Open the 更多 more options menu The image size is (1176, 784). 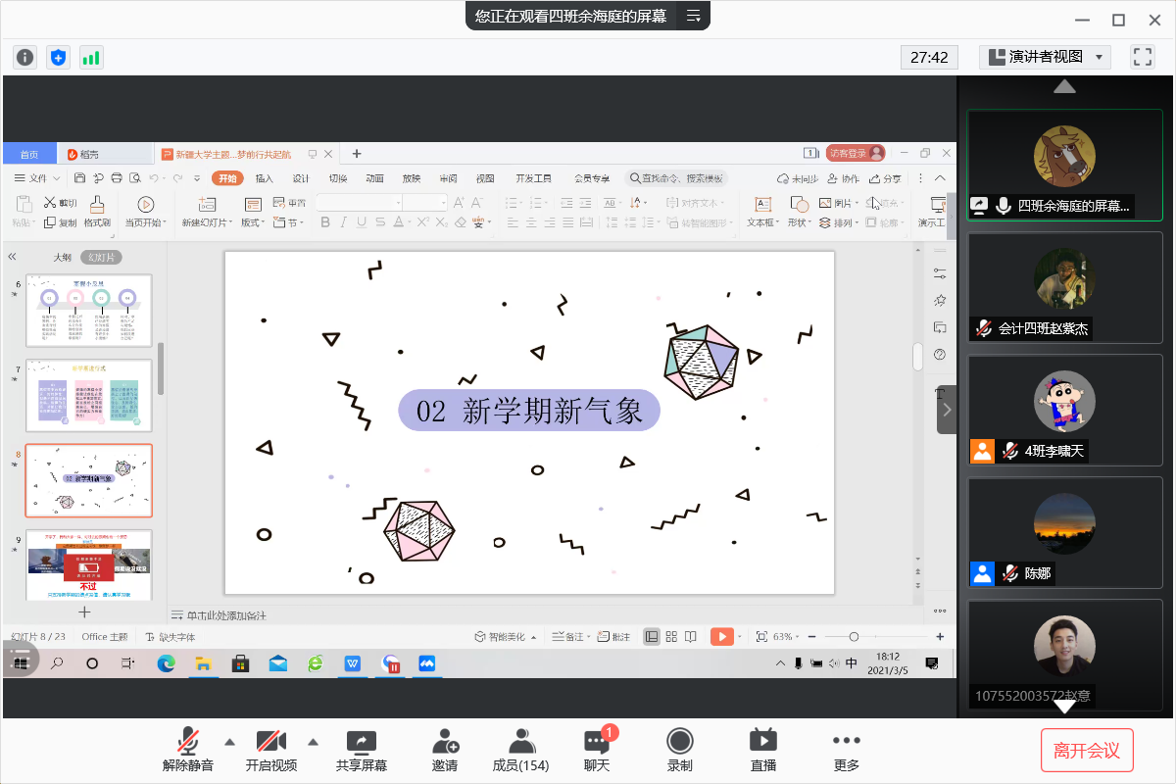pos(847,750)
